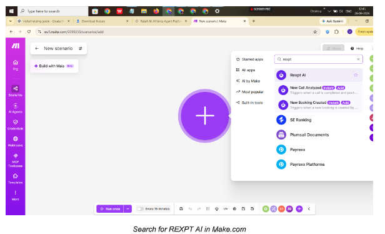This screenshot has width=385, height=234.
Task: Clear the rexpt search text
Action: click(x=358, y=59)
